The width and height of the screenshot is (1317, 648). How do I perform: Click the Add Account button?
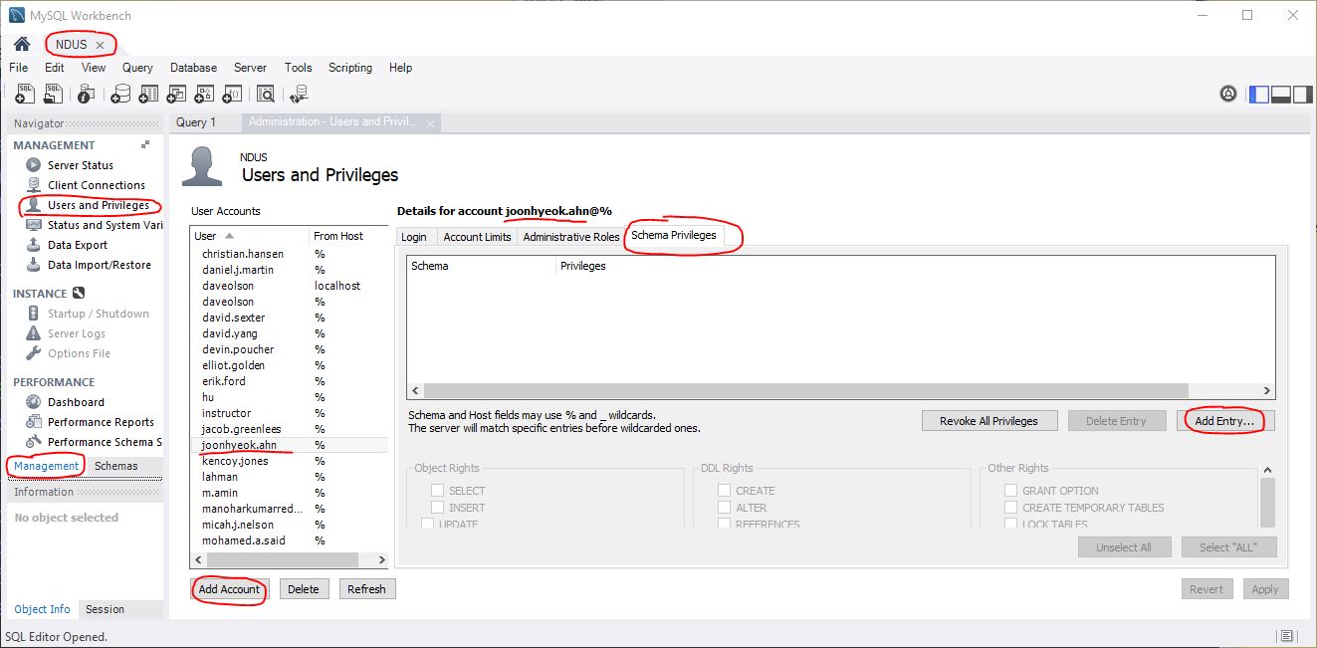229,589
